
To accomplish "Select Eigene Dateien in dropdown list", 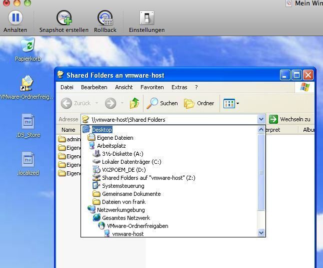I will tap(115, 138).
